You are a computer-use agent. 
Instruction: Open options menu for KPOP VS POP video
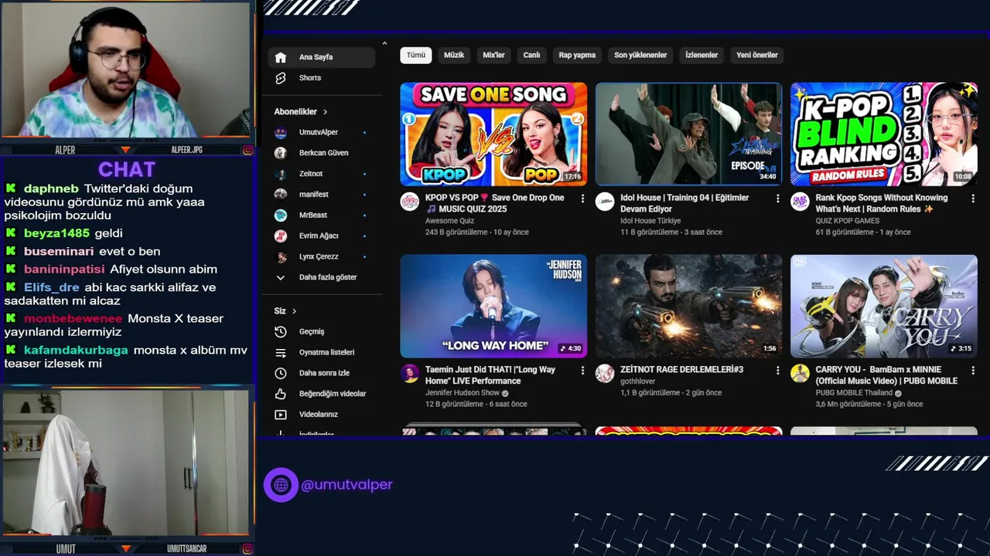pos(582,198)
